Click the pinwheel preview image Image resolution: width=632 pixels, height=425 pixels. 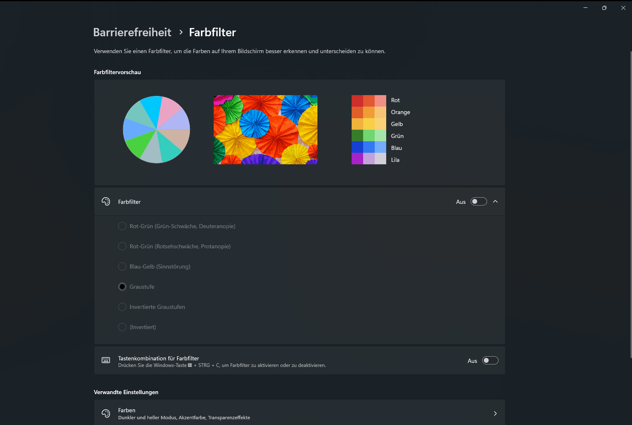pos(265,130)
